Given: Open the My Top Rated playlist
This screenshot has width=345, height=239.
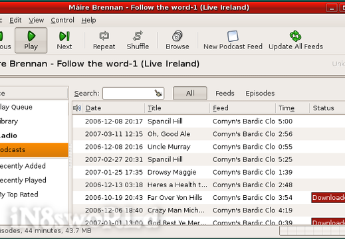Looking at the screenshot, I should (34, 195).
